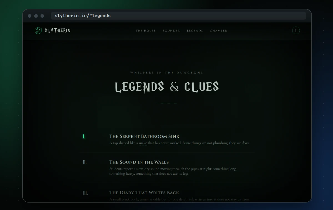Click the third gray window control dot
This screenshot has height=210, width=333.
(42, 16)
